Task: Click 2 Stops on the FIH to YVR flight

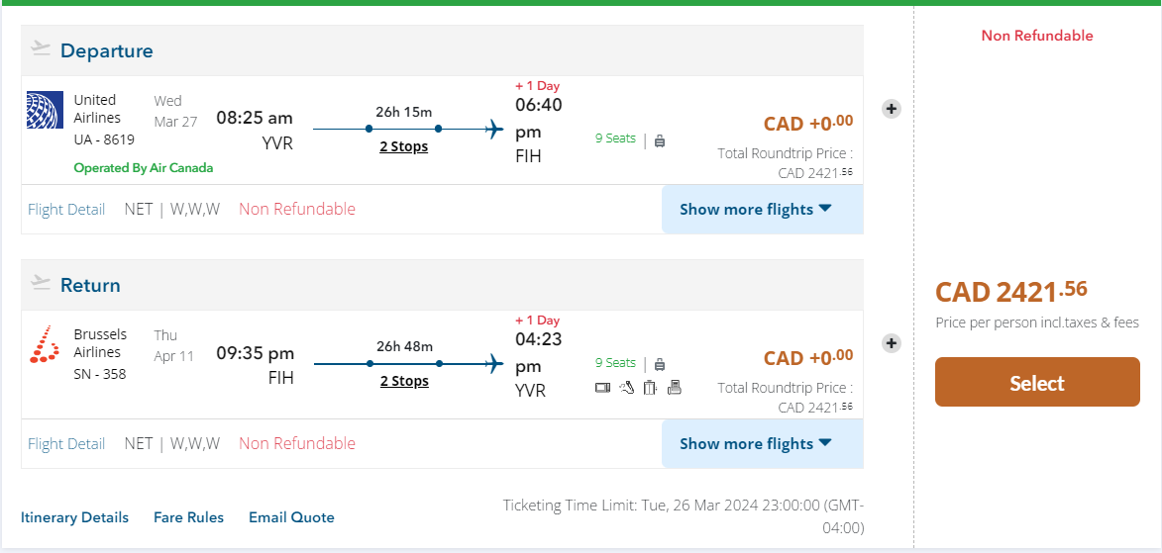Action: click(x=404, y=381)
